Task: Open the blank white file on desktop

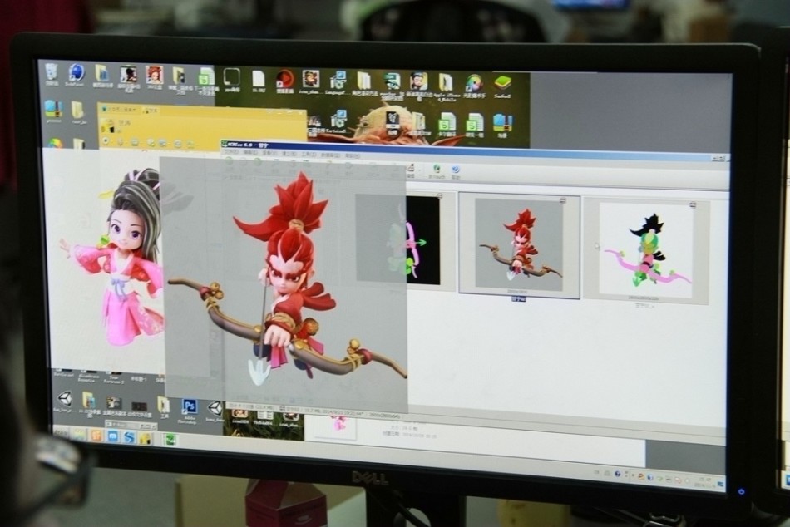Action: pyautogui.click(x=259, y=79)
